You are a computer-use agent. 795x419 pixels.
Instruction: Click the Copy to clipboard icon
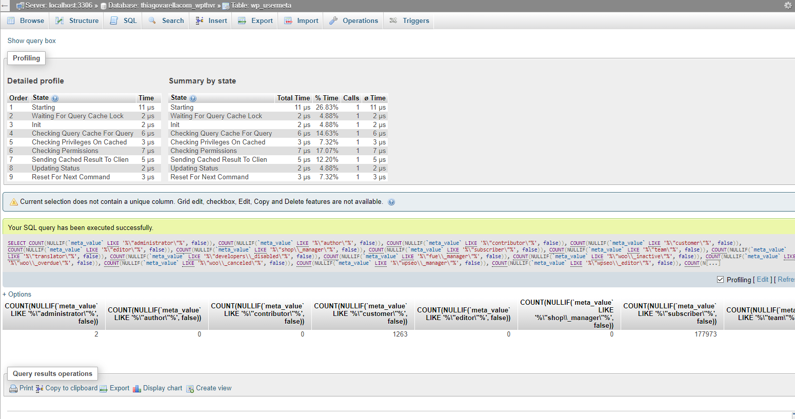point(39,389)
